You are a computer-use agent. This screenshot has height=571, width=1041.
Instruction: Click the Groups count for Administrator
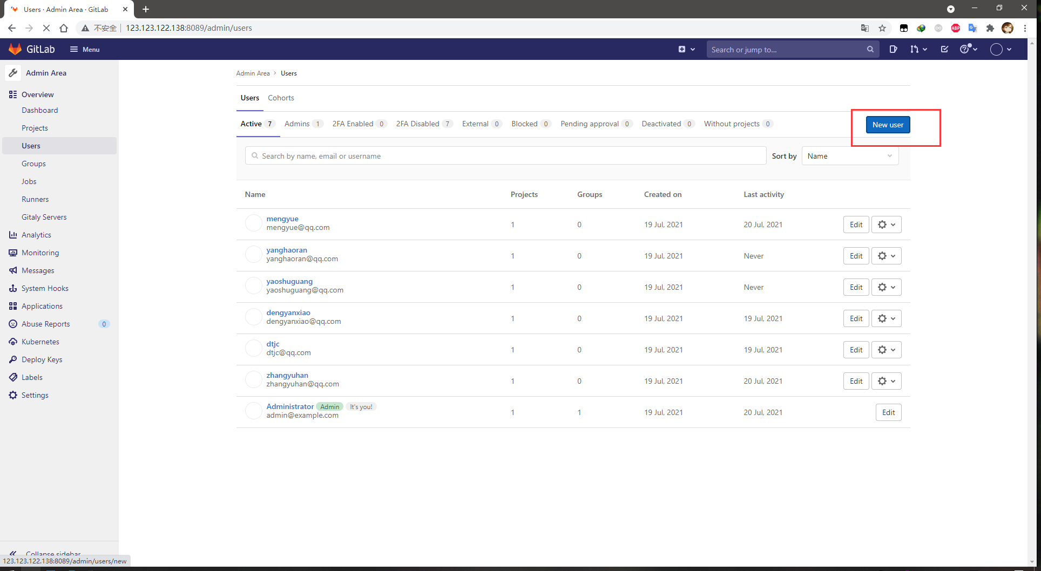[x=579, y=412]
